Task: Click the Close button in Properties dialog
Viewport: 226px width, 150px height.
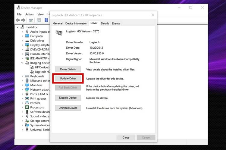Action: [126, 137]
